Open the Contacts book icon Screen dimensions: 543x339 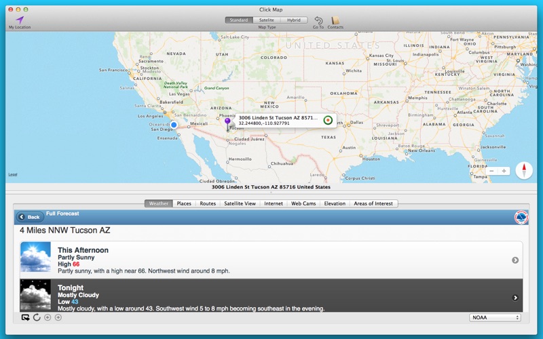pos(335,20)
